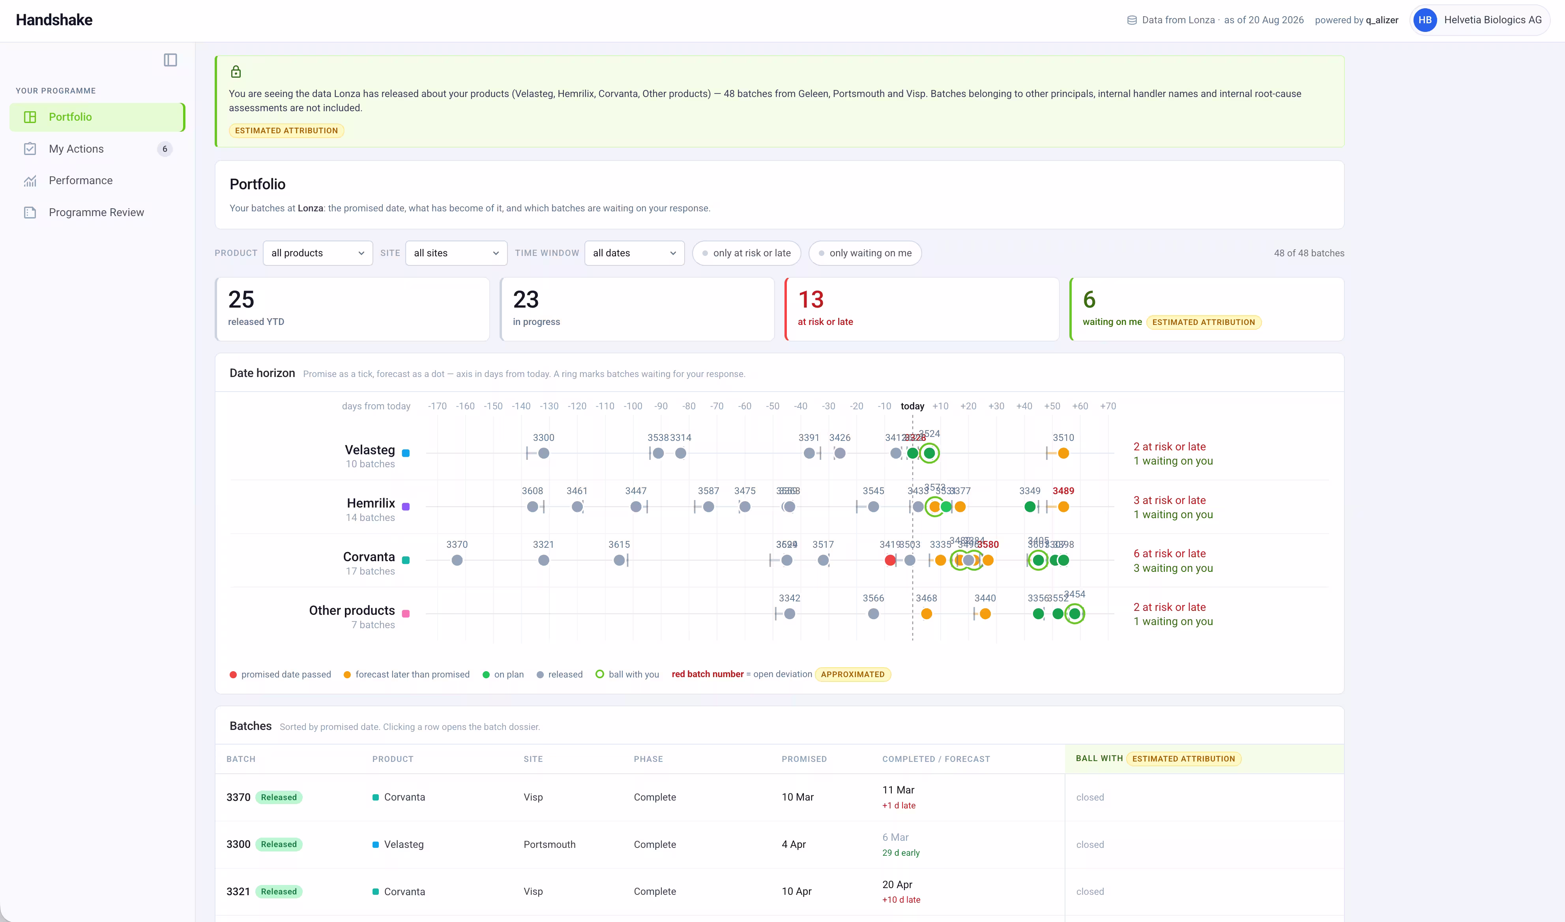Select batch 3342 dot on Other products timeline
This screenshot has height=922, width=1565.
coord(789,614)
